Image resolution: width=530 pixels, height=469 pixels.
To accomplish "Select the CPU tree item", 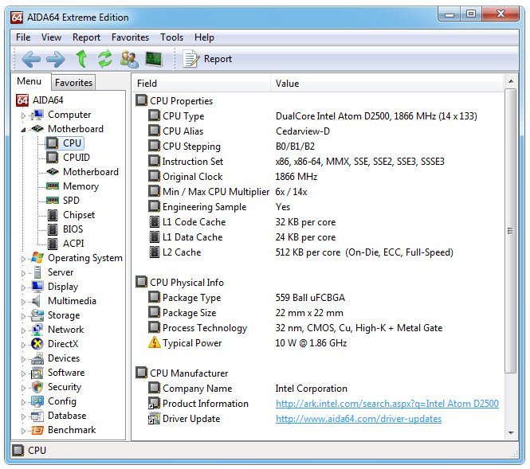I will click(65, 143).
